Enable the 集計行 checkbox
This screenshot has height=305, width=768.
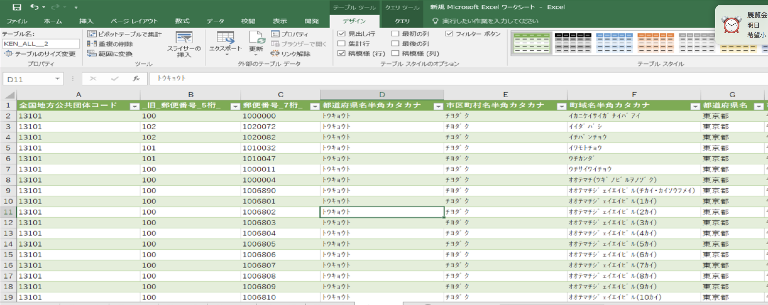342,44
